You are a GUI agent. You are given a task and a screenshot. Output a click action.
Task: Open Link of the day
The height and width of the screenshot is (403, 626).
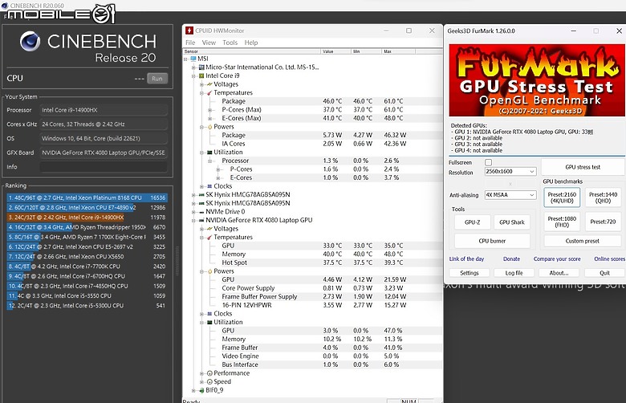(x=466, y=258)
